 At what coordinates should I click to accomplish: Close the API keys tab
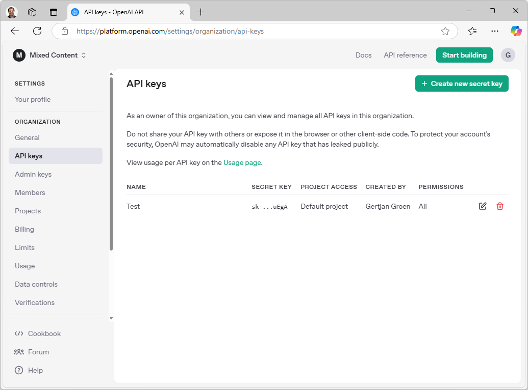(x=182, y=12)
